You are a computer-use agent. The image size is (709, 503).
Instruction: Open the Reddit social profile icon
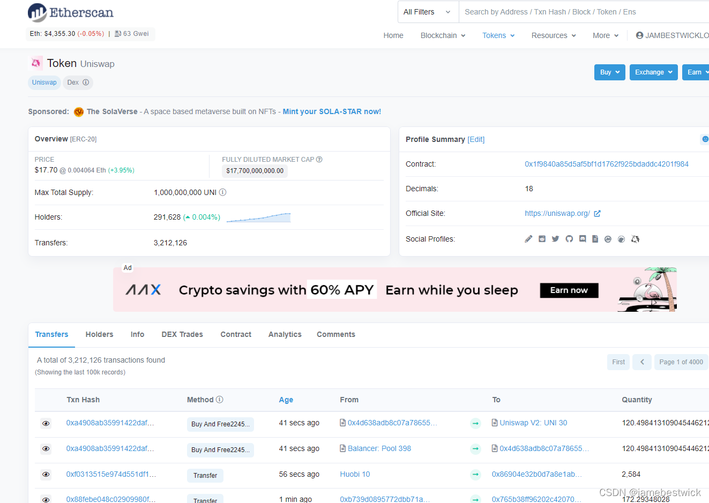pyautogui.click(x=542, y=239)
